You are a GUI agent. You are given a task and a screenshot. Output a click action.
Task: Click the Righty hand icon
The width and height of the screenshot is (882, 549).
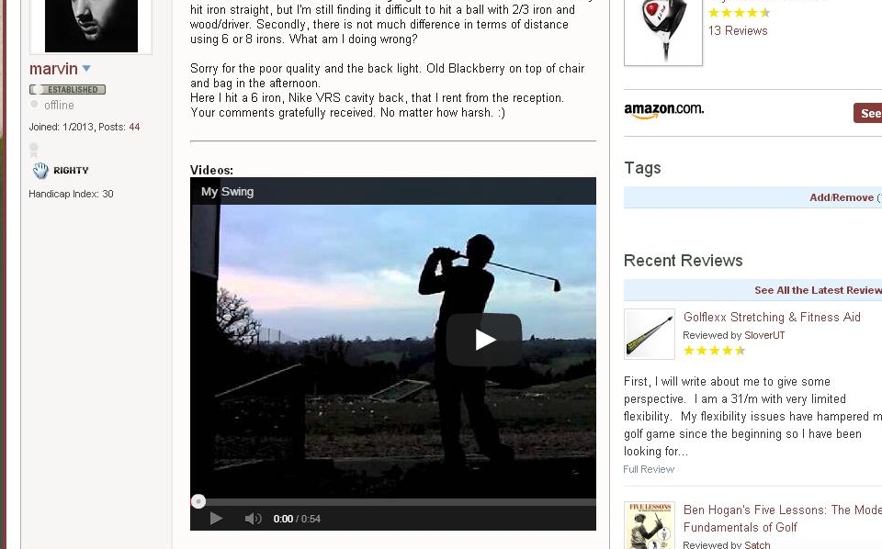click(40, 170)
